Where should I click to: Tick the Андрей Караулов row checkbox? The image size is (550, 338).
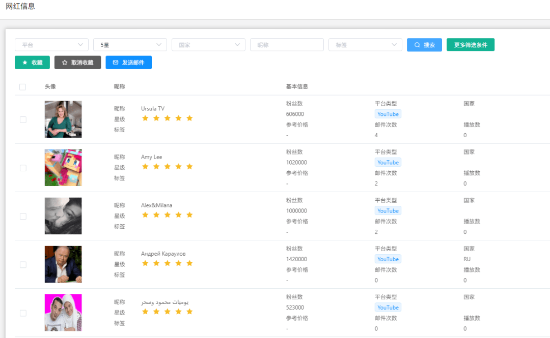[x=23, y=264]
